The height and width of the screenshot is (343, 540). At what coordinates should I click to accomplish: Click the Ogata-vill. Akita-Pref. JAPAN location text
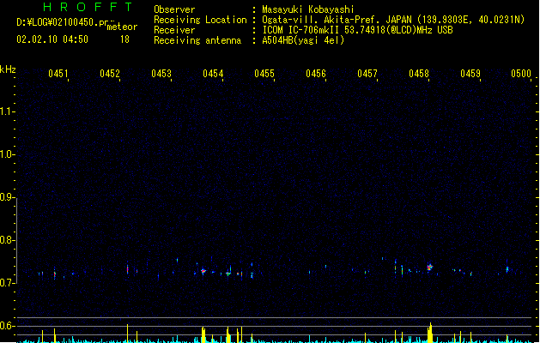pyautogui.click(x=393, y=20)
